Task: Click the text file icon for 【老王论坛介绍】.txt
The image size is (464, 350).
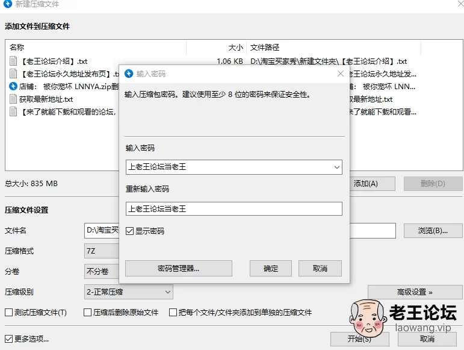Action: click(14, 61)
